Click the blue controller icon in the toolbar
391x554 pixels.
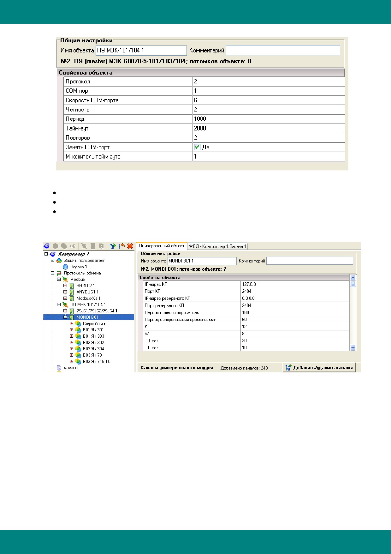pos(47,246)
